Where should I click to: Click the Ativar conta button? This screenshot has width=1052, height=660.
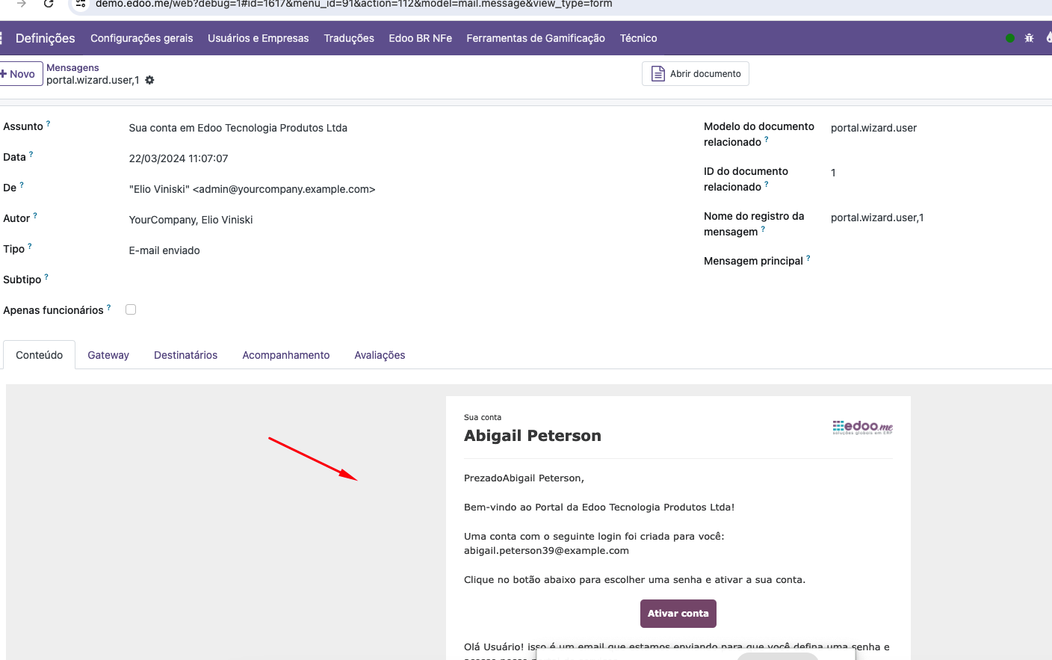click(x=678, y=614)
